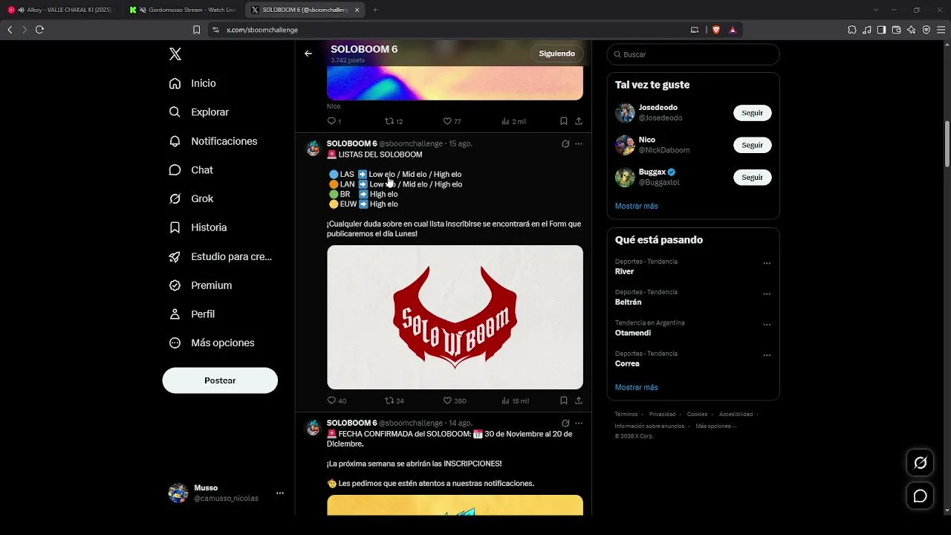The height and width of the screenshot is (535, 951).
Task: Click Musso profile avatar at bottom left
Action: tap(178, 493)
